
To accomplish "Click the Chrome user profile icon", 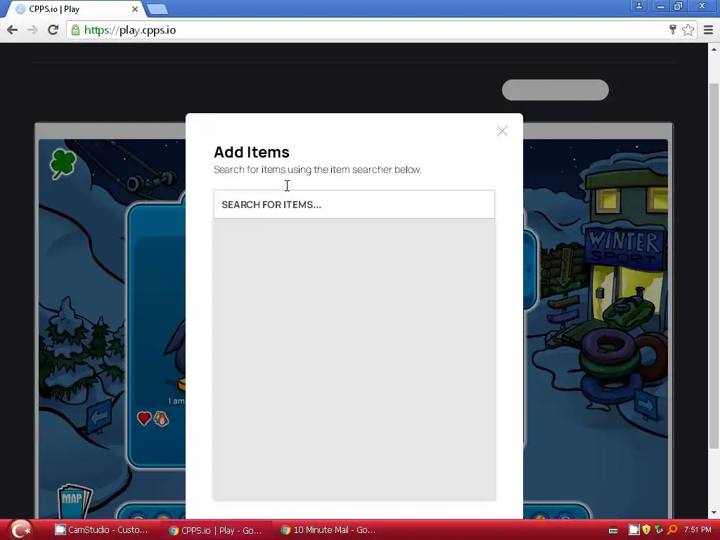I will 638,6.
